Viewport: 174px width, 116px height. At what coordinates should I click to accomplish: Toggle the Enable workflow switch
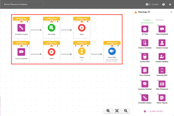(148, 4)
